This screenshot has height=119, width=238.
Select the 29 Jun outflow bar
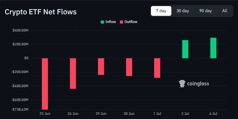click(x=101, y=66)
